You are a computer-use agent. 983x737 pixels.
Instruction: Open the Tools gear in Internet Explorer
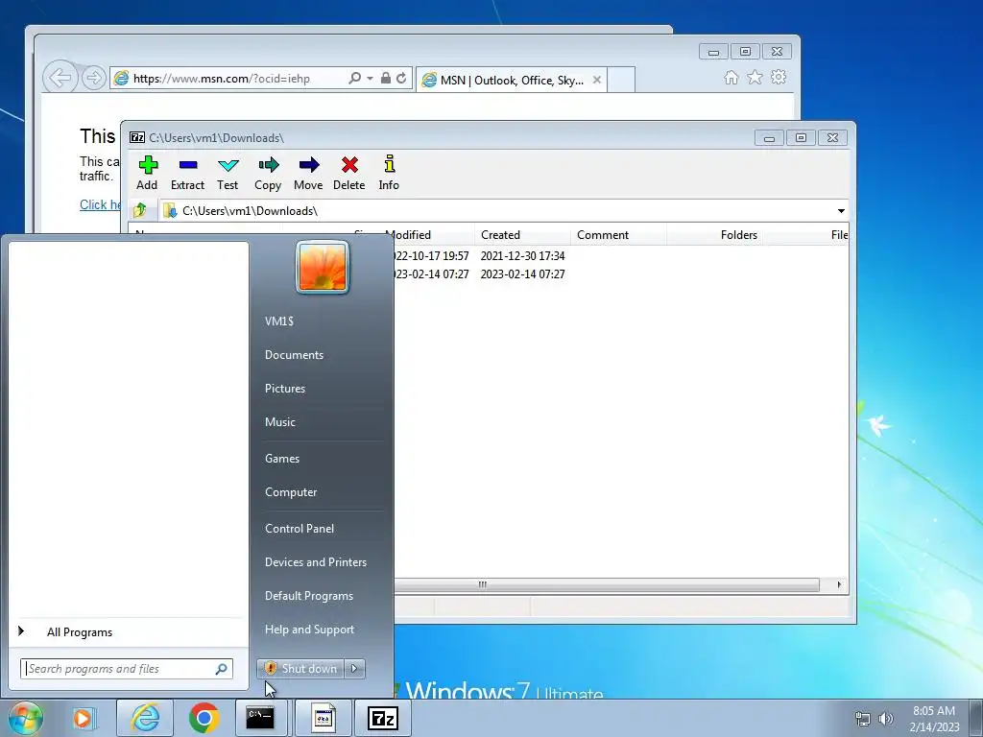[x=779, y=77]
